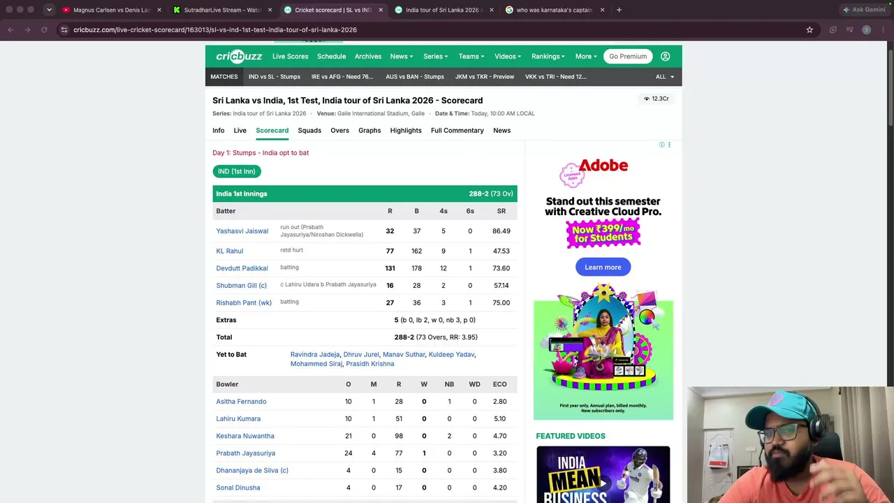This screenshot has height=503, width=894.
Task: Select the IND (1st Inn) innings pill
Action: click(x=237, y=171)
